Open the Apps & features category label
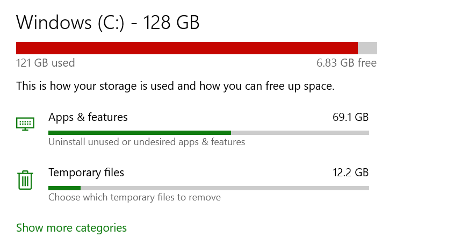 (88, 117)
